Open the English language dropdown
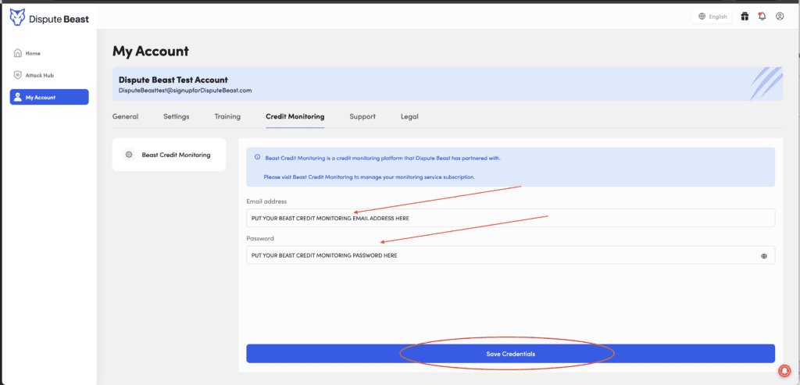Screen dimensions: 800x385 712,16
